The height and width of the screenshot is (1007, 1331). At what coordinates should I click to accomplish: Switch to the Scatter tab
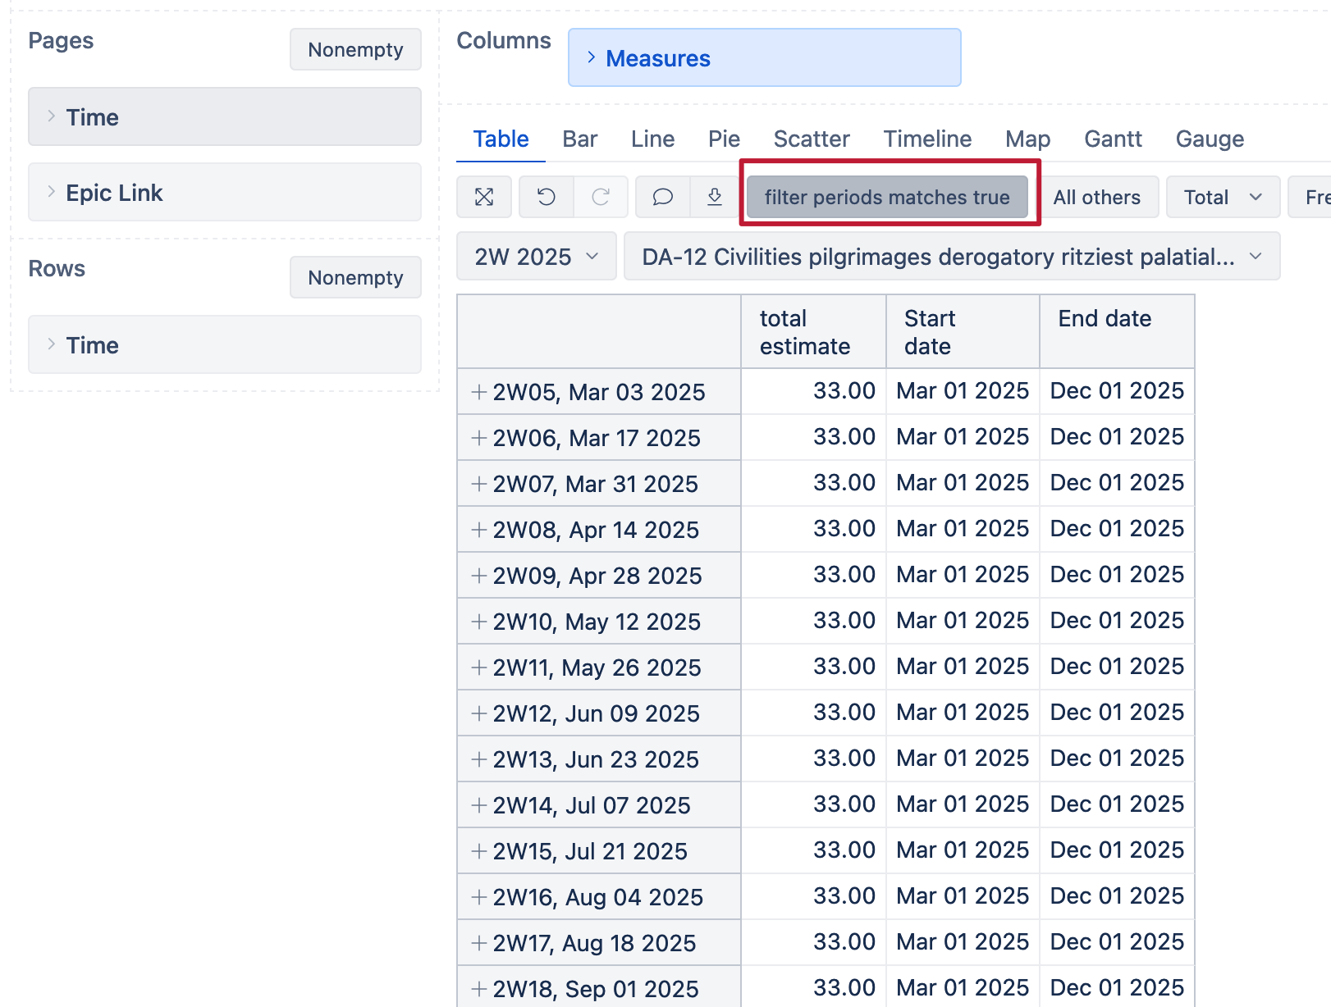(812, 139)
